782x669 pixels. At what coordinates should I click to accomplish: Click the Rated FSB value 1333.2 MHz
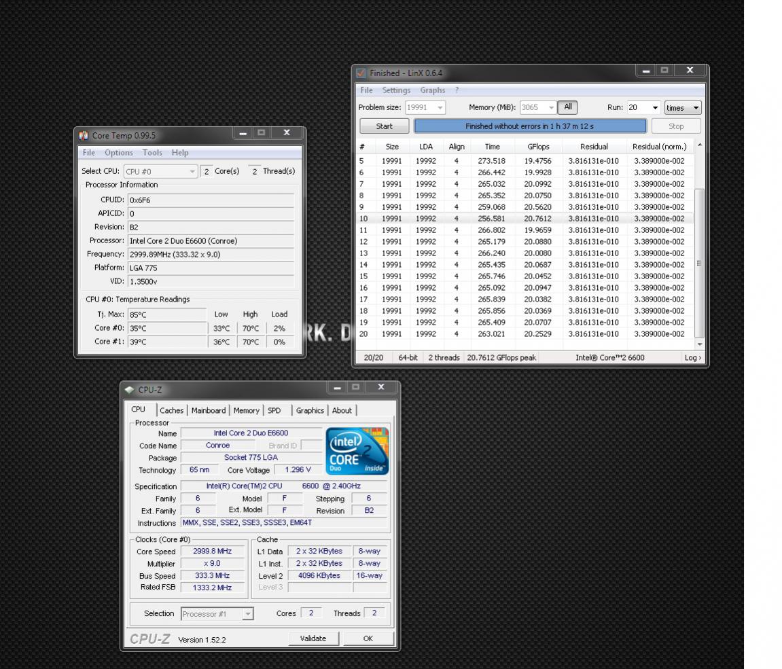(213, 587)
